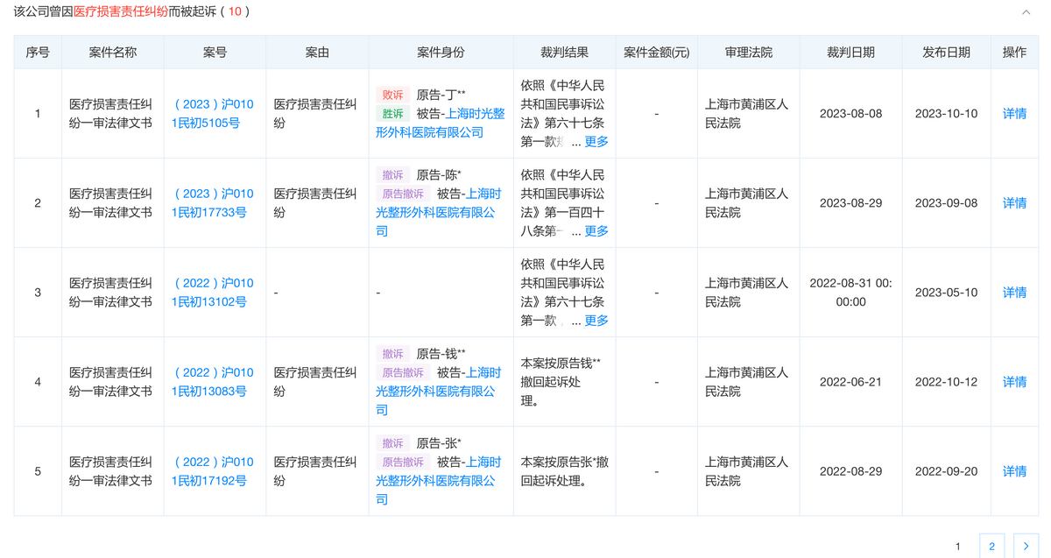Click the red 医疗损害责任纠纷 text in heading
The width and height of the screenshot is (1051, 558).
click(x=121, y=12)
